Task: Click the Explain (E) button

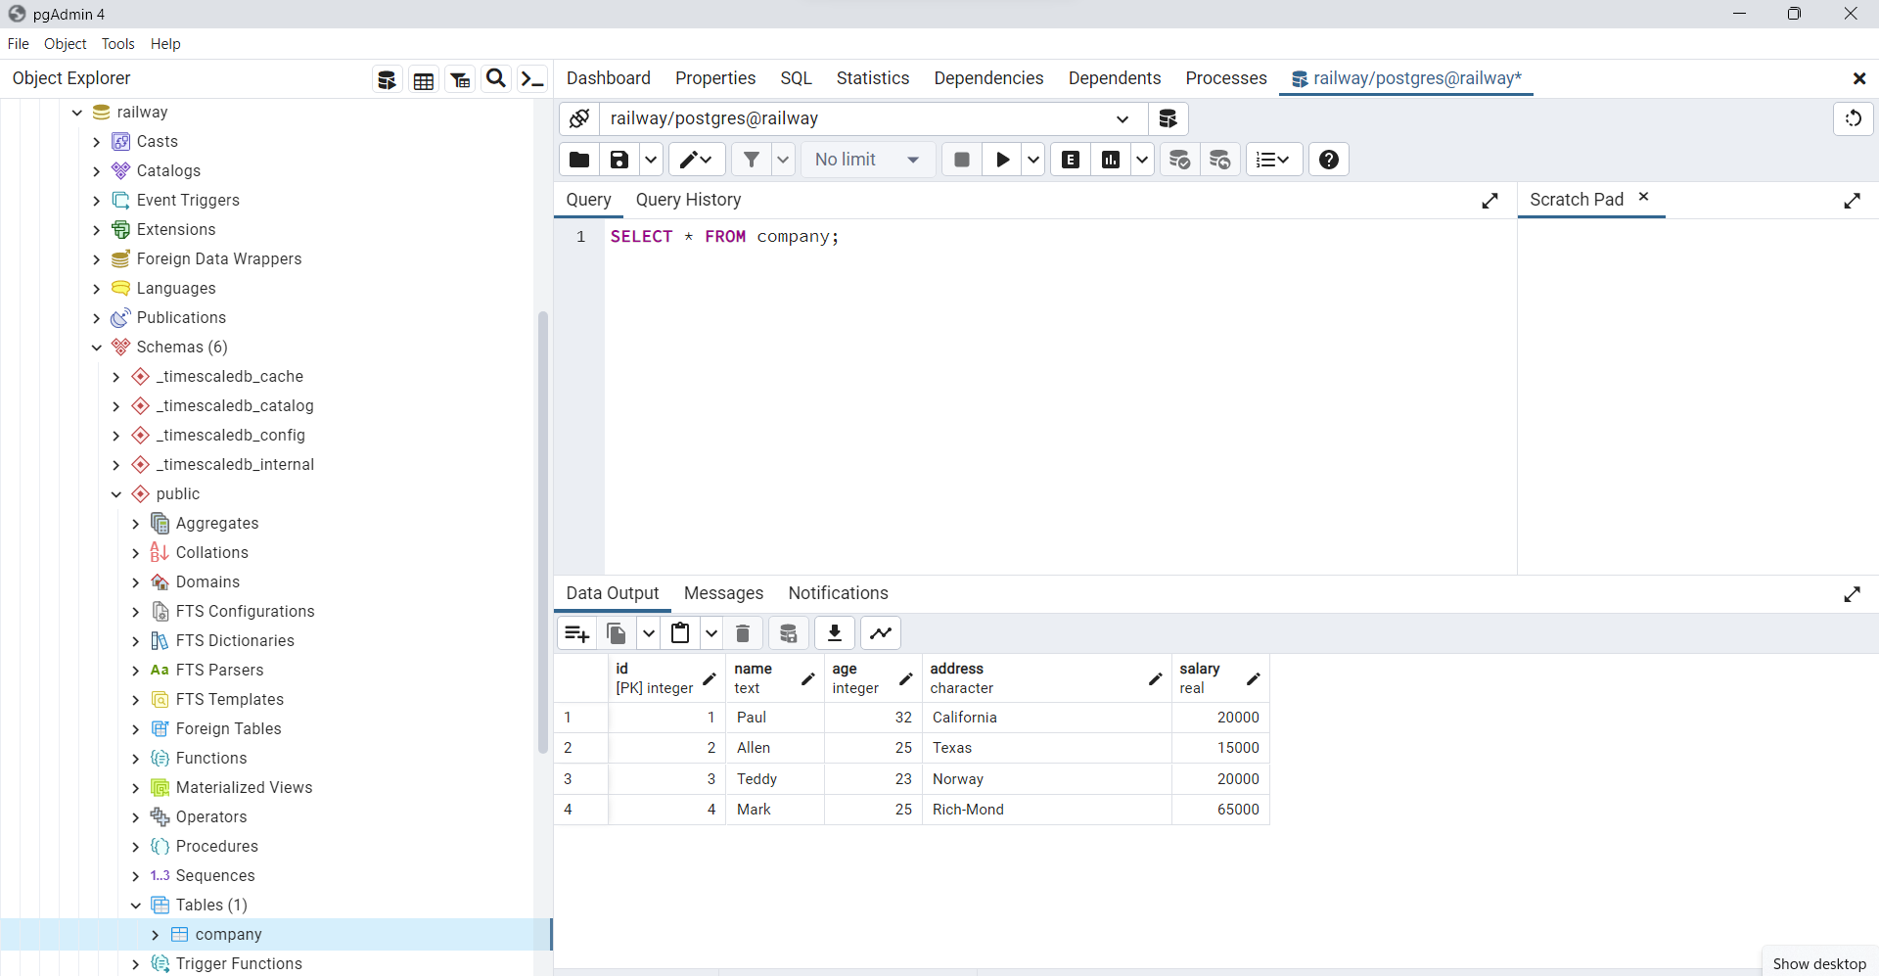Action: tap(1071, 160)
